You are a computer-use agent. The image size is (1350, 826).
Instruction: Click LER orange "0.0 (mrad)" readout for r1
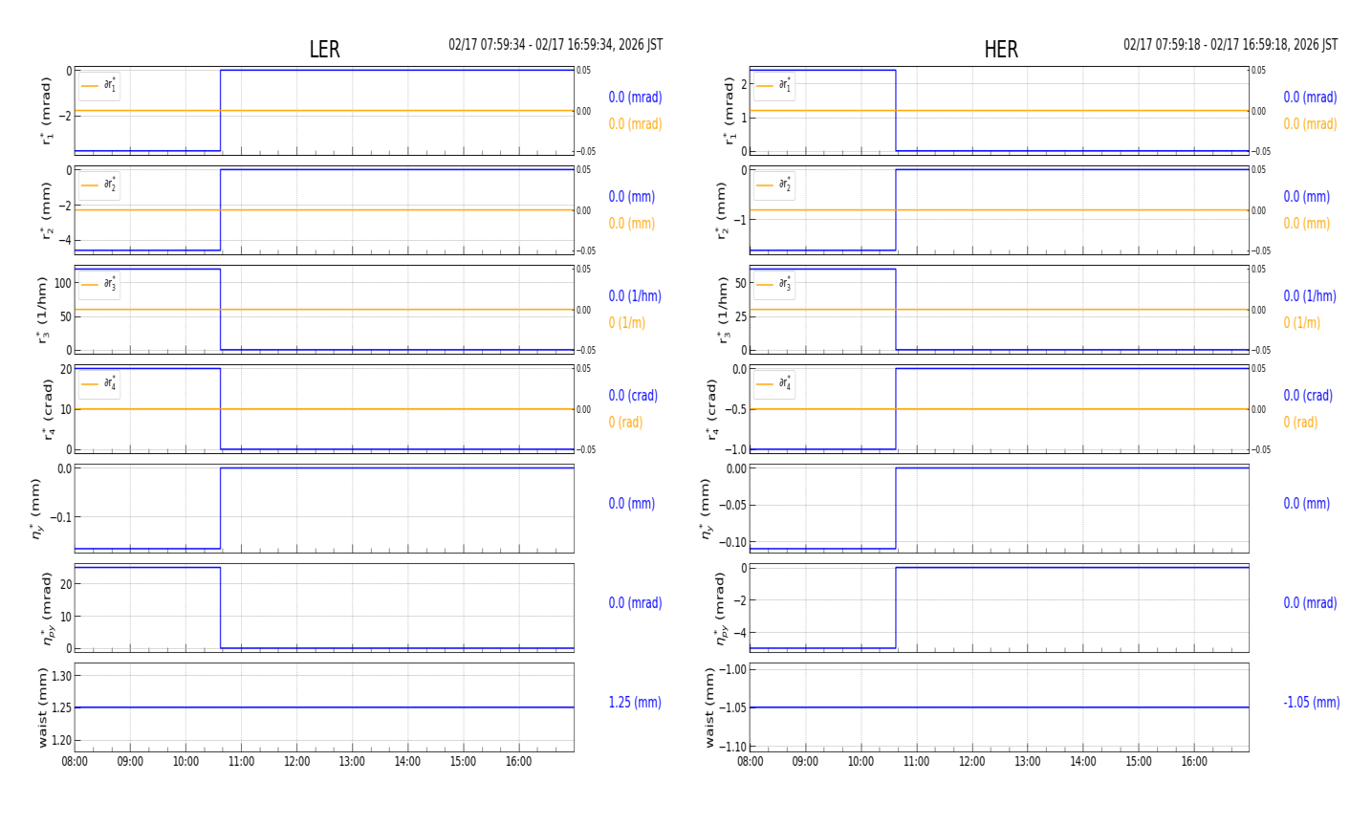(x=635, y=124)
